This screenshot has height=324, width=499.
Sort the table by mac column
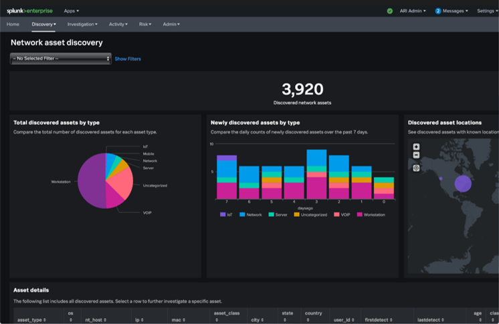(x=178, y=320)
